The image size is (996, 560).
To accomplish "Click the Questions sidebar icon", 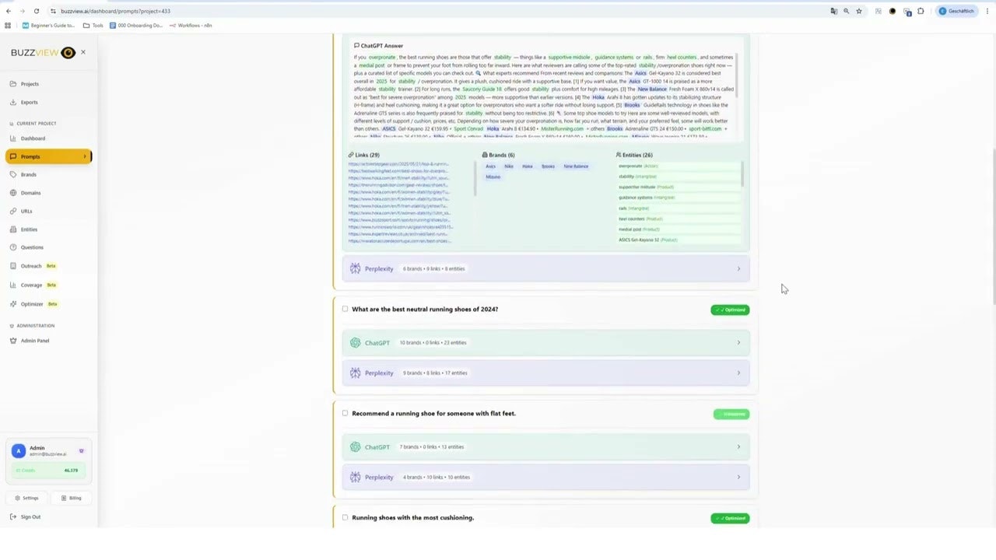I will click(13, 247).
